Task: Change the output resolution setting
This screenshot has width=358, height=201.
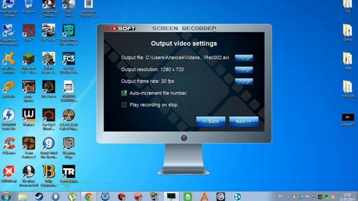Action: click(244, 70)
